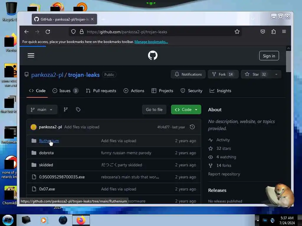This screenshot has width=302, height=226.
Task: Click the globe icon in taskbar
Action: tap(63, 220)
